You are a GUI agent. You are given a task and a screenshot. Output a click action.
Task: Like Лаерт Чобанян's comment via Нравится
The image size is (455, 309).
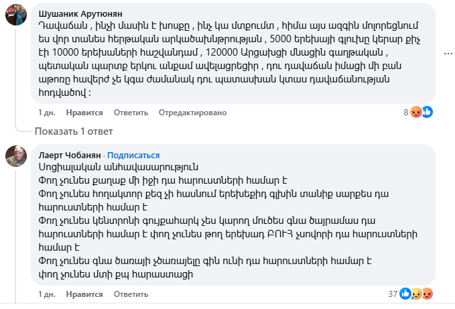(x=80, y=294)
